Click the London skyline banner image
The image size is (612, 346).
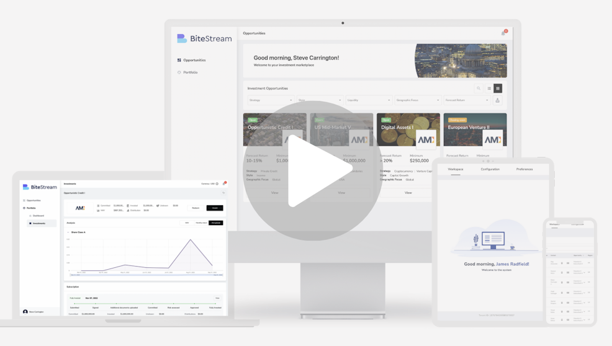click(461, 61)
